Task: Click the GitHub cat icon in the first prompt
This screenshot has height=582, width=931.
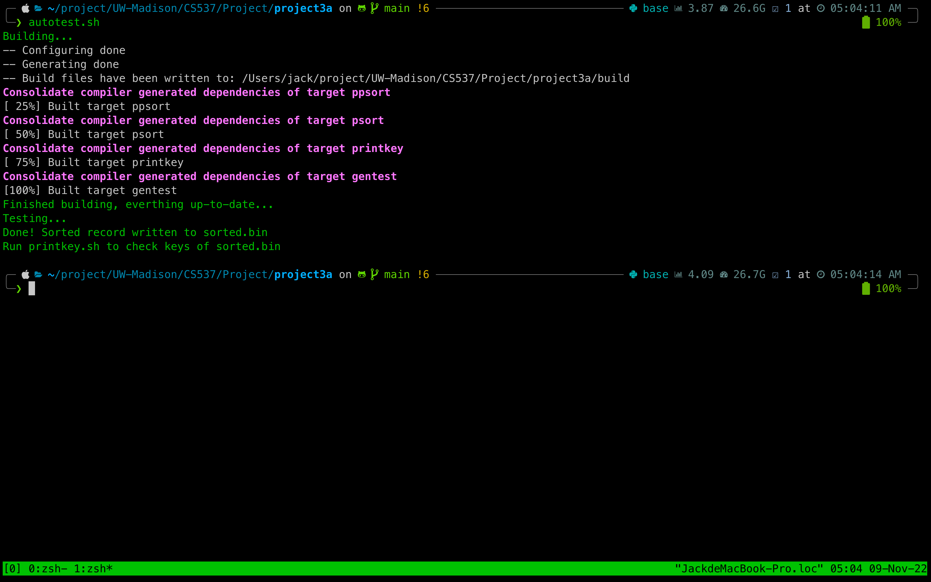Action: pos(362,8)
